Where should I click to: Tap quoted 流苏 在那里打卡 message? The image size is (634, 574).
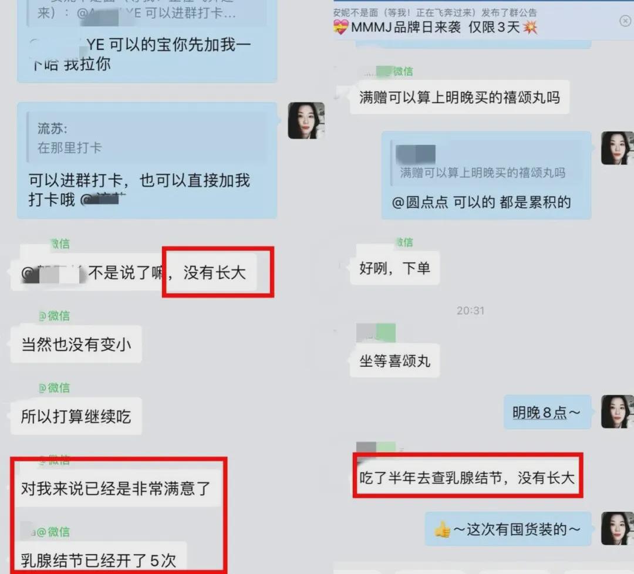147,138
